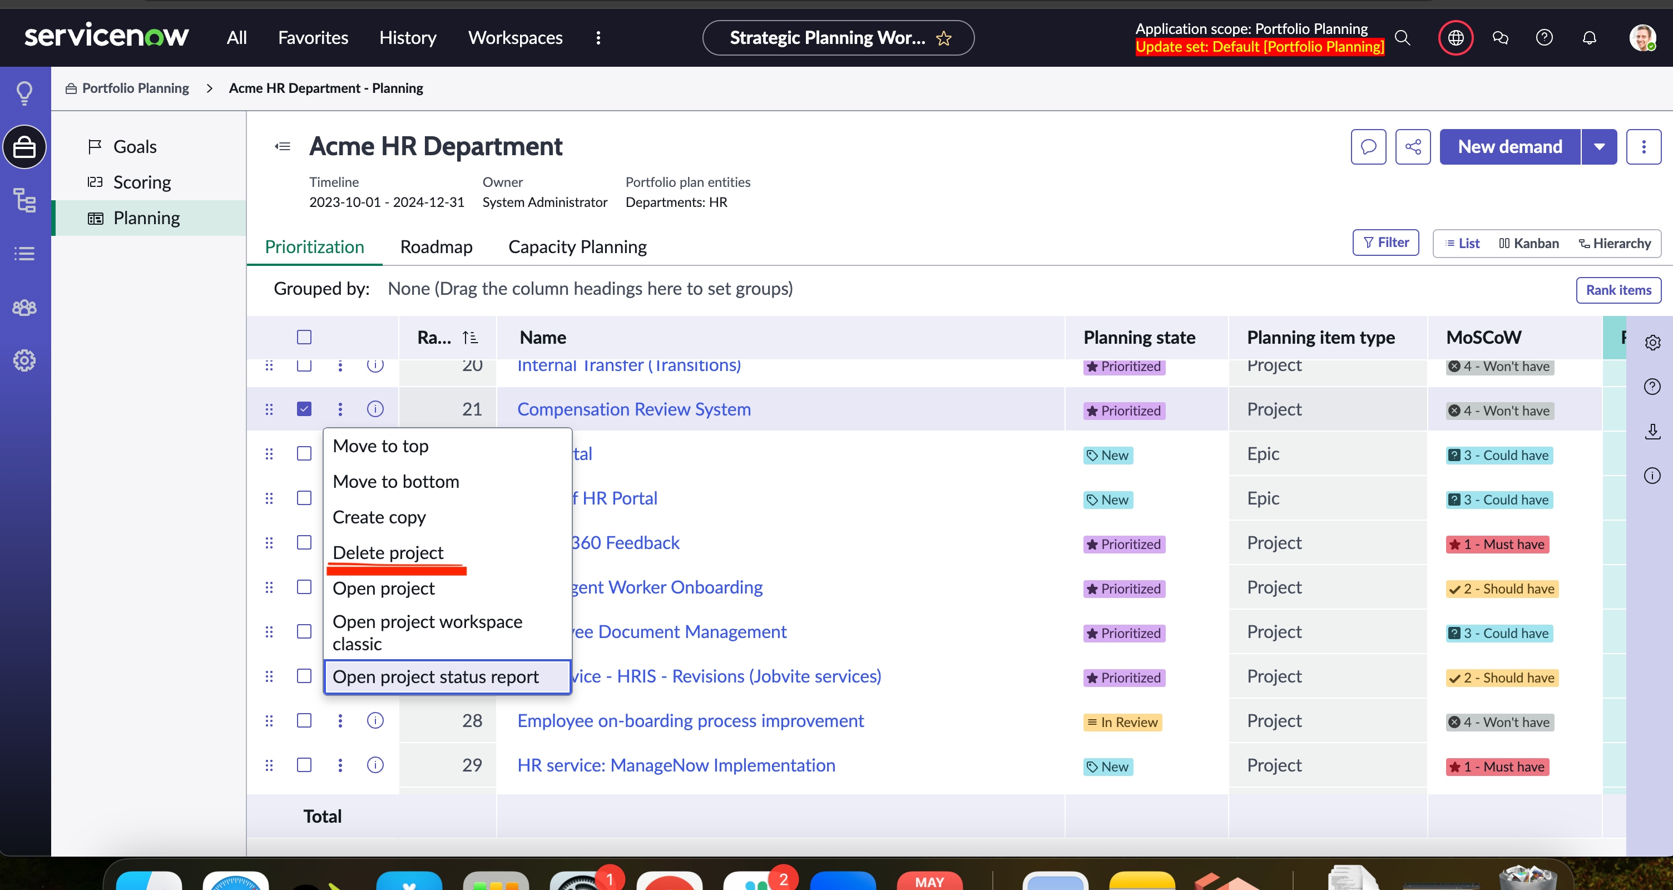Uncheck the Compensation Review System checkbox
This screenshot has width=1673, height=890.
click(x=304, y=409)
